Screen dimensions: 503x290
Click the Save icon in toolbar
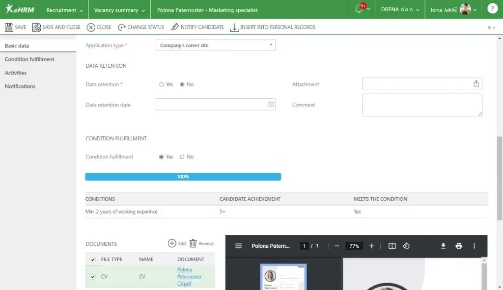click(x=9, y=27)
